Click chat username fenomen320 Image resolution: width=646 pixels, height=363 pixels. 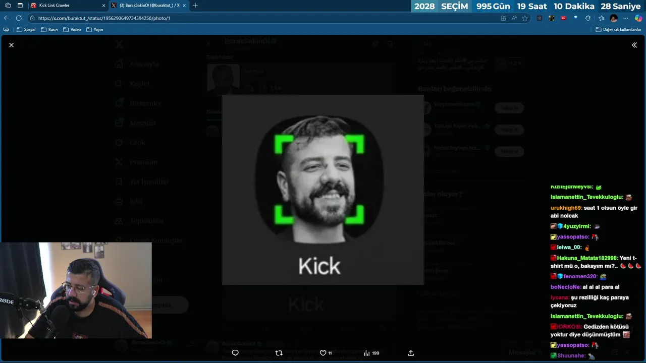pos(580,276)
